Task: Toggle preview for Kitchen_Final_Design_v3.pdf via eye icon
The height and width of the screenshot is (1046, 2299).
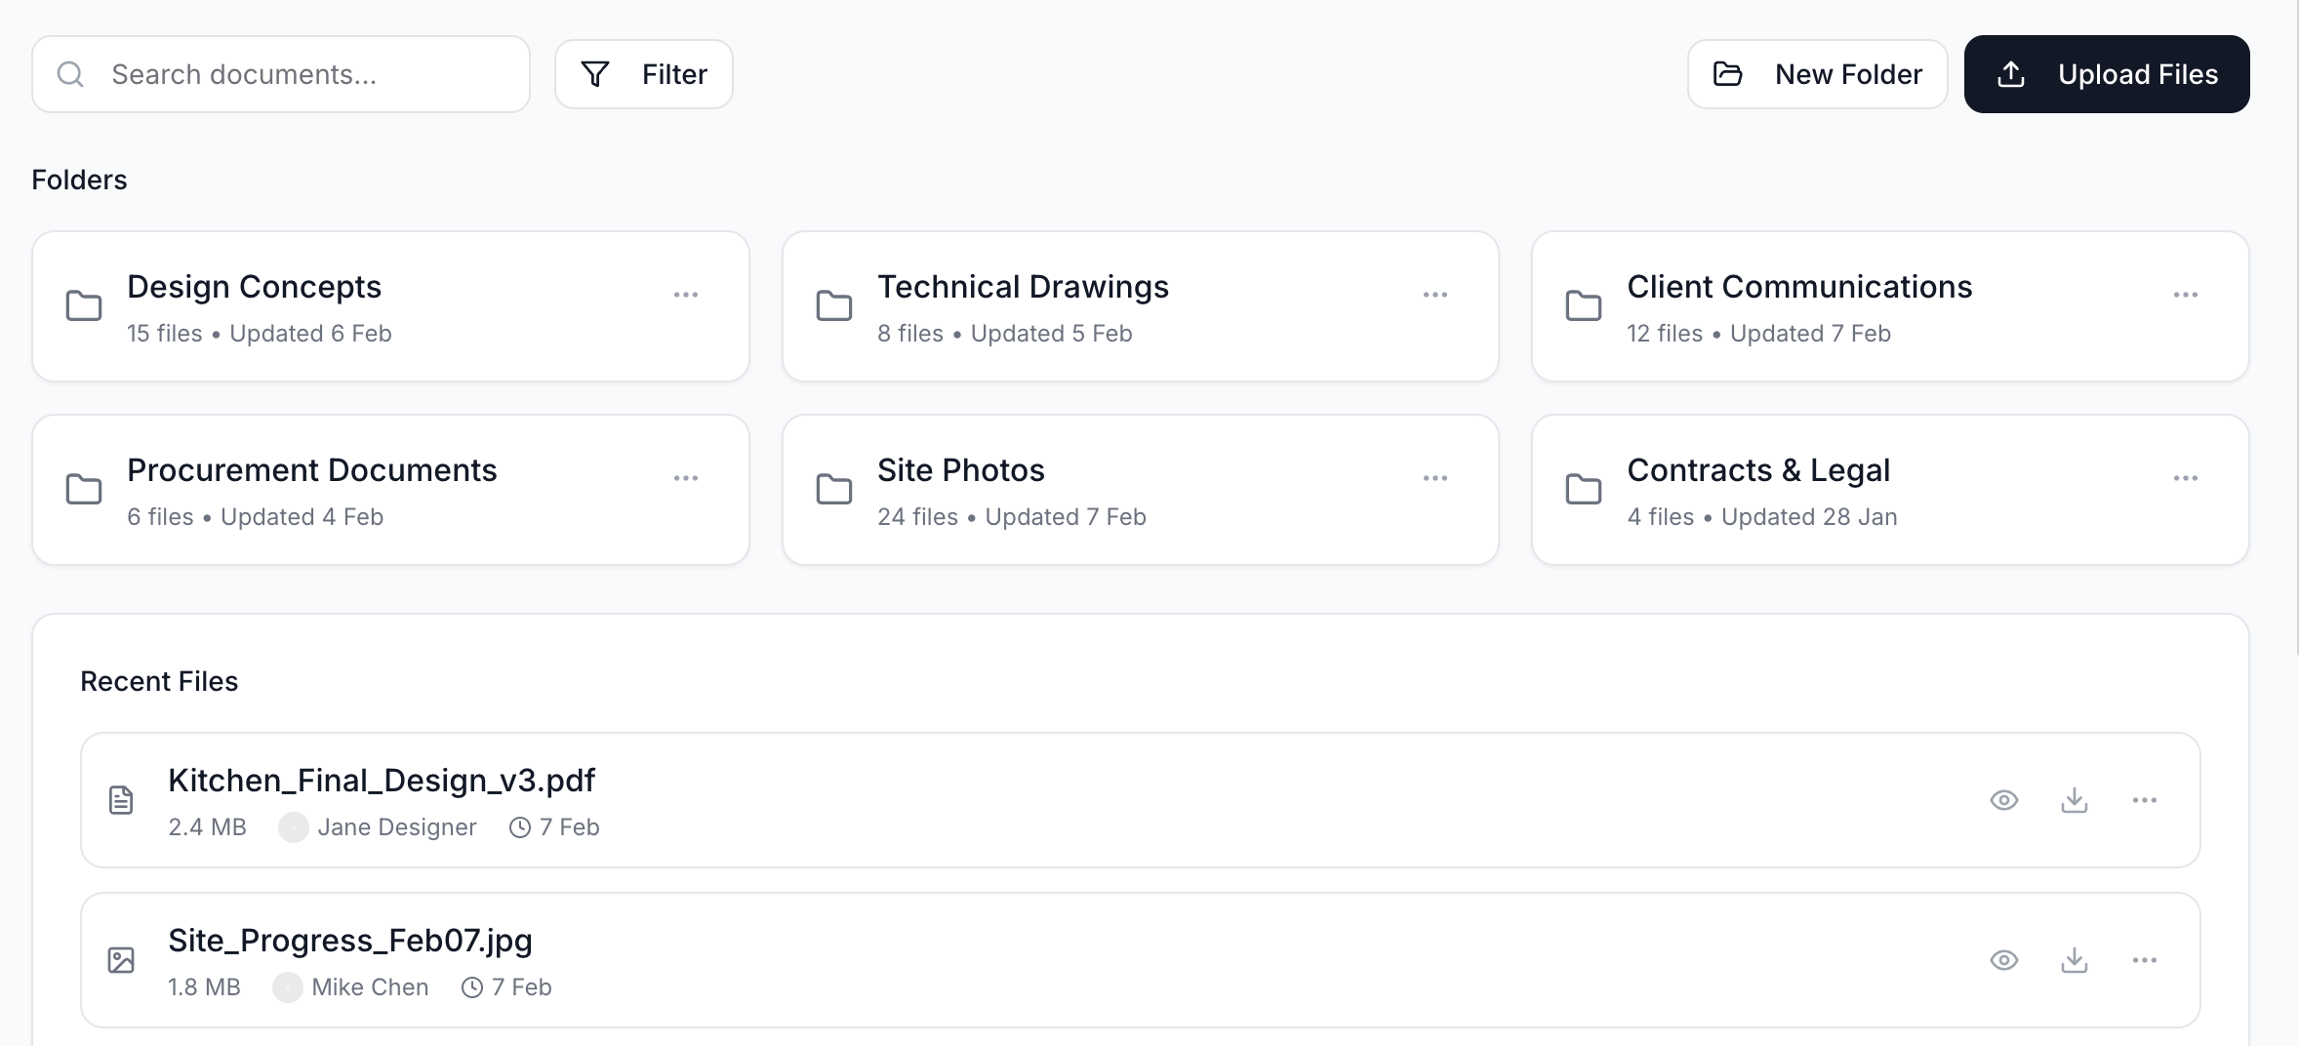Action: [2004, 800]
